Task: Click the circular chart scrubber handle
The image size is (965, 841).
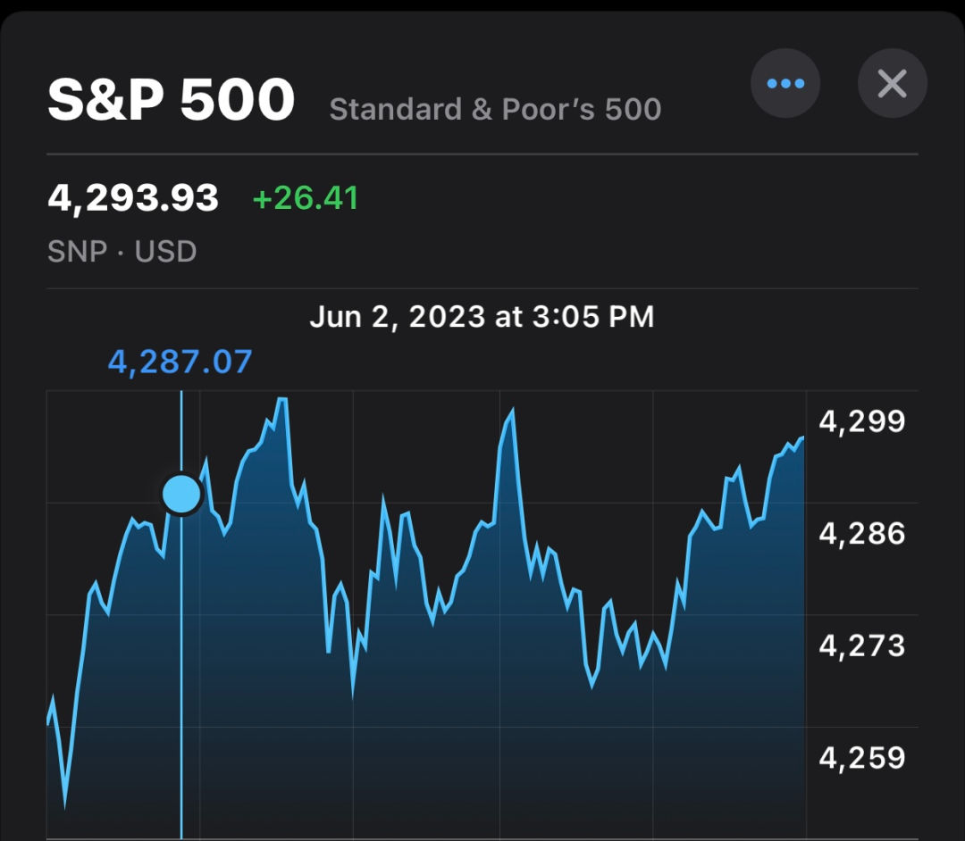Action: (x=182, y=494)
